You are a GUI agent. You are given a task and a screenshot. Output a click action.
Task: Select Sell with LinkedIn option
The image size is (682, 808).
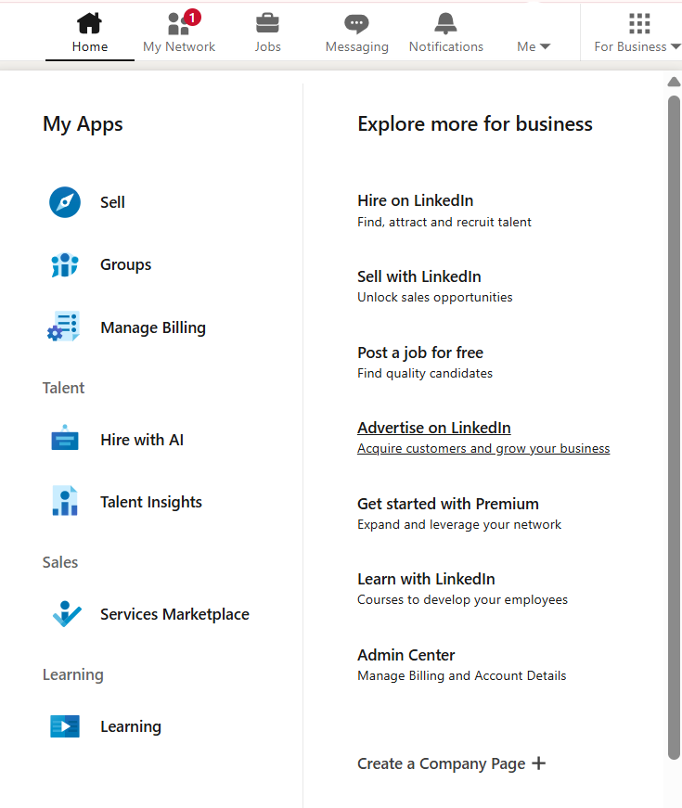tap(419, 276)
